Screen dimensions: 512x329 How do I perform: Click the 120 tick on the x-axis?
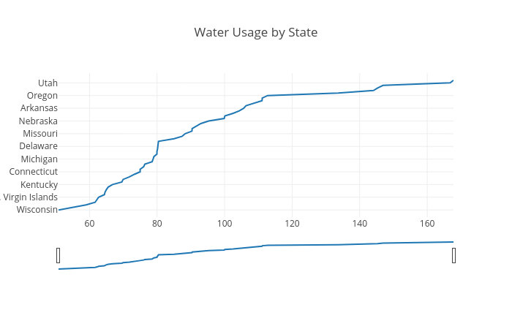(292, 223)
